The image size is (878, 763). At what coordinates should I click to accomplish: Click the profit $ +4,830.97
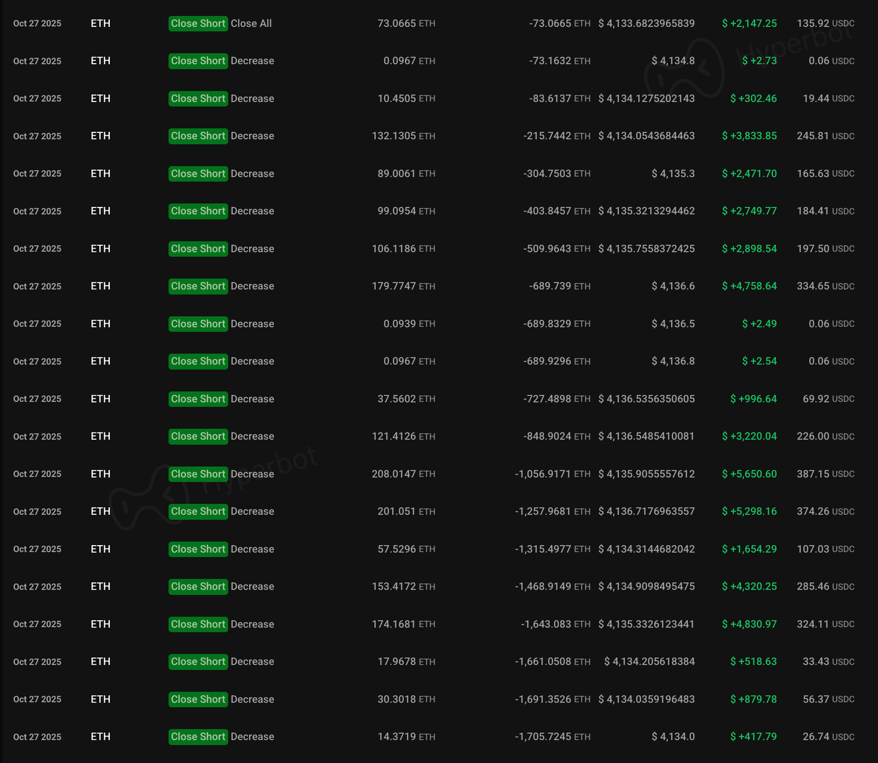pyautogui.click(x=750, y=625)
